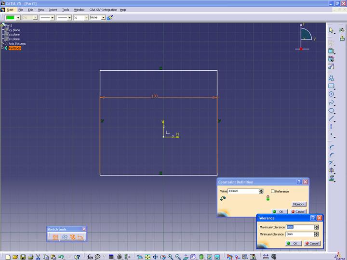Adjust the Minimum tolerance spinner
Viewport: 347px width, 260px height.
click(x=317, y=234)
